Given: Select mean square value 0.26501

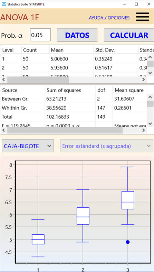Looking at the screenshot, I should click(x=123, y=108).
